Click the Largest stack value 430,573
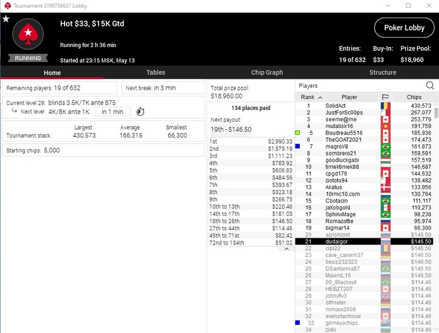439x333 pixels. pos(84,135)
